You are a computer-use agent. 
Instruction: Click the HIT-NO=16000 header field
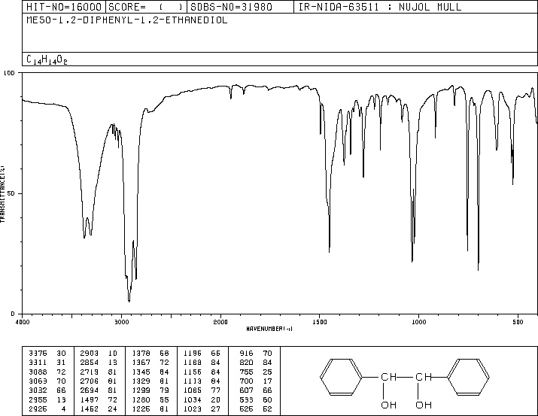pos(64,7)
